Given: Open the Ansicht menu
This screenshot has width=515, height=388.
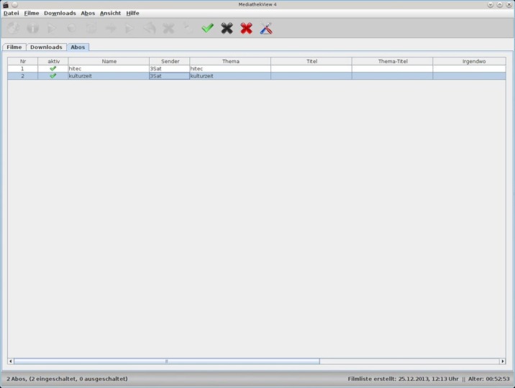Looking at the screenshot, I should click(110, 13).
